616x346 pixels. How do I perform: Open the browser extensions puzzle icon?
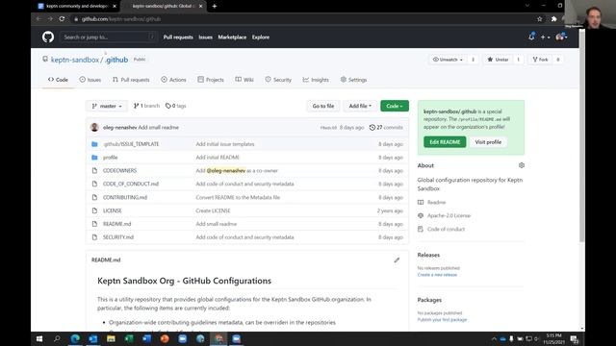pyautogui.click(x=554, y=19)
